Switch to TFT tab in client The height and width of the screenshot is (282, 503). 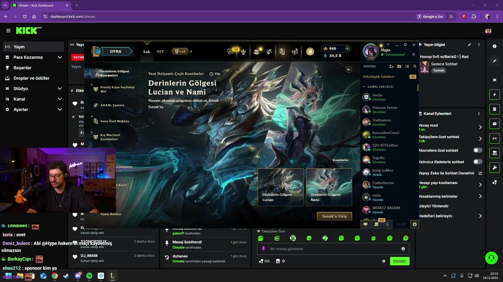tap(160, 51)
